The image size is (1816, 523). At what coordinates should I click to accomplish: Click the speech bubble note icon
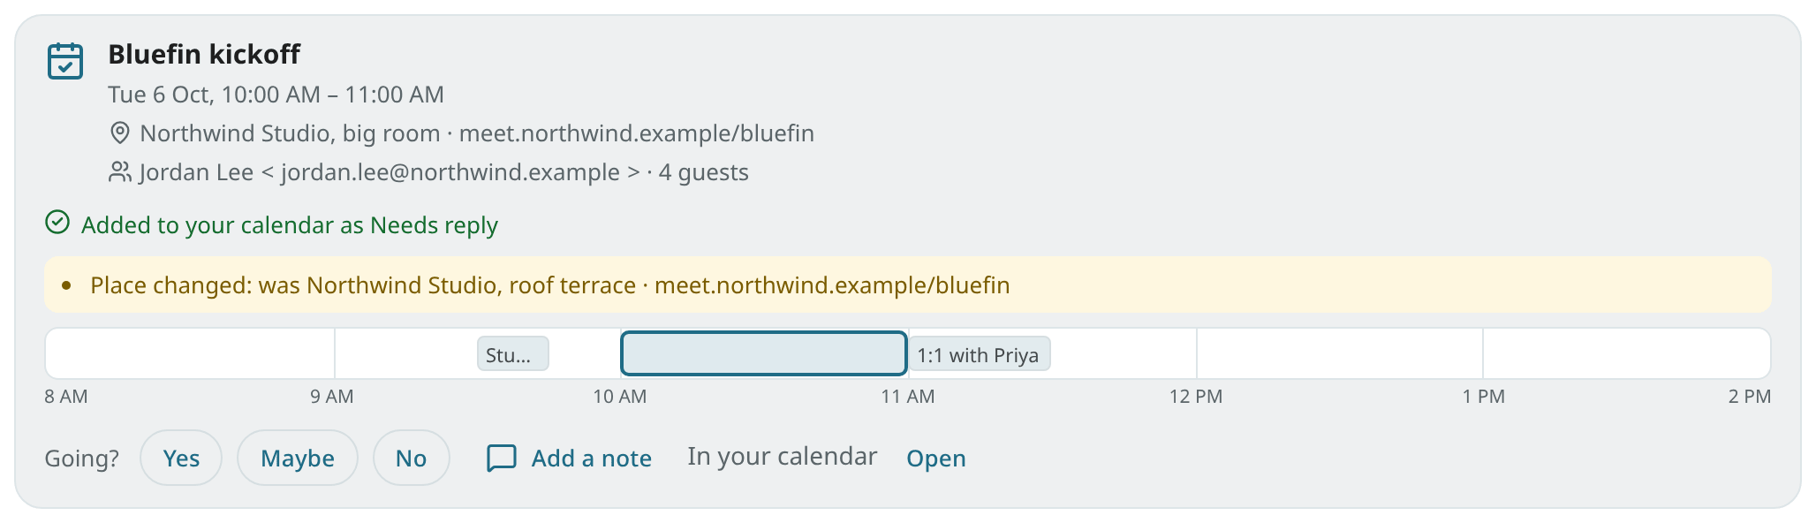[502, 458]
